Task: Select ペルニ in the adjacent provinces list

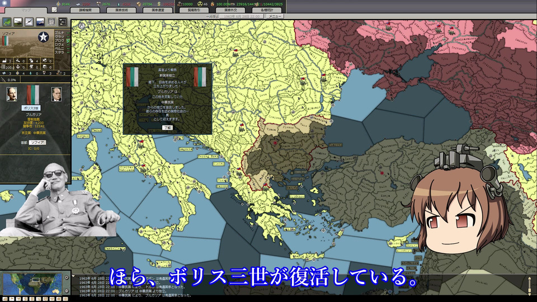Action: (59, 49)
